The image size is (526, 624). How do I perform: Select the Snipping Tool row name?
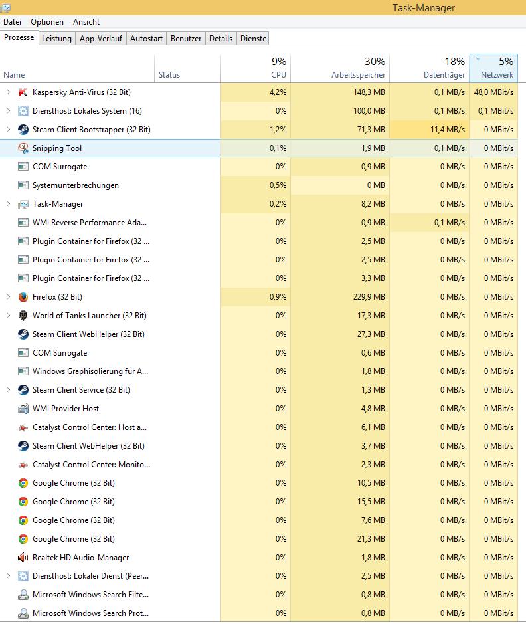(x=57, y=148)
